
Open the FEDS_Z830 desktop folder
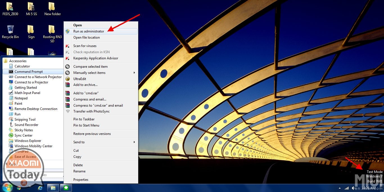click(10, 9)
